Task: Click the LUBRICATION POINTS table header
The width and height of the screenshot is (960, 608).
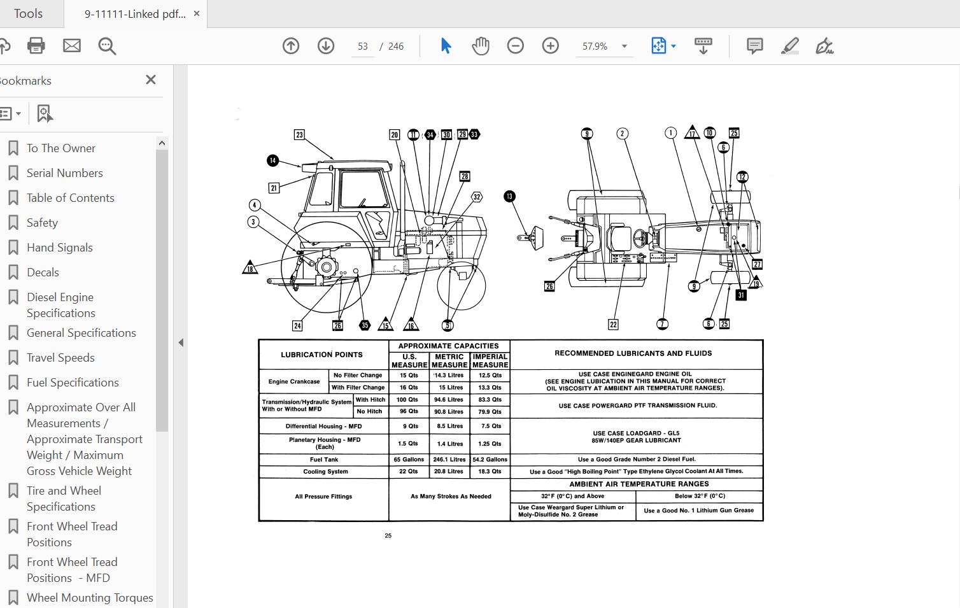Action: point(321,355)
